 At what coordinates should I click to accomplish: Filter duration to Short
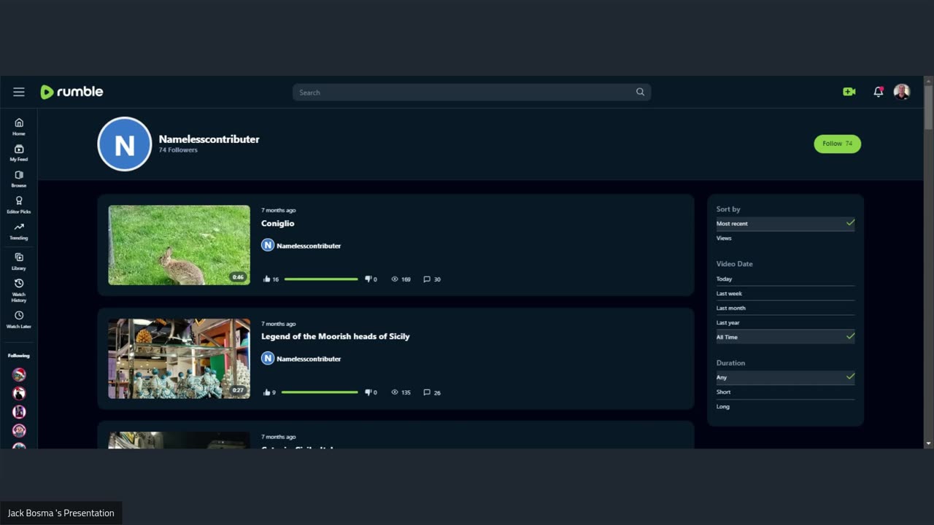click(785, 392)
